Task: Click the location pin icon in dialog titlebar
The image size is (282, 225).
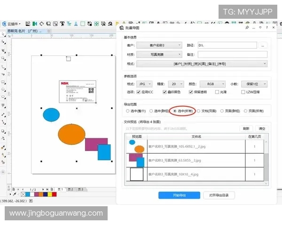Action: tap(260, 28)
